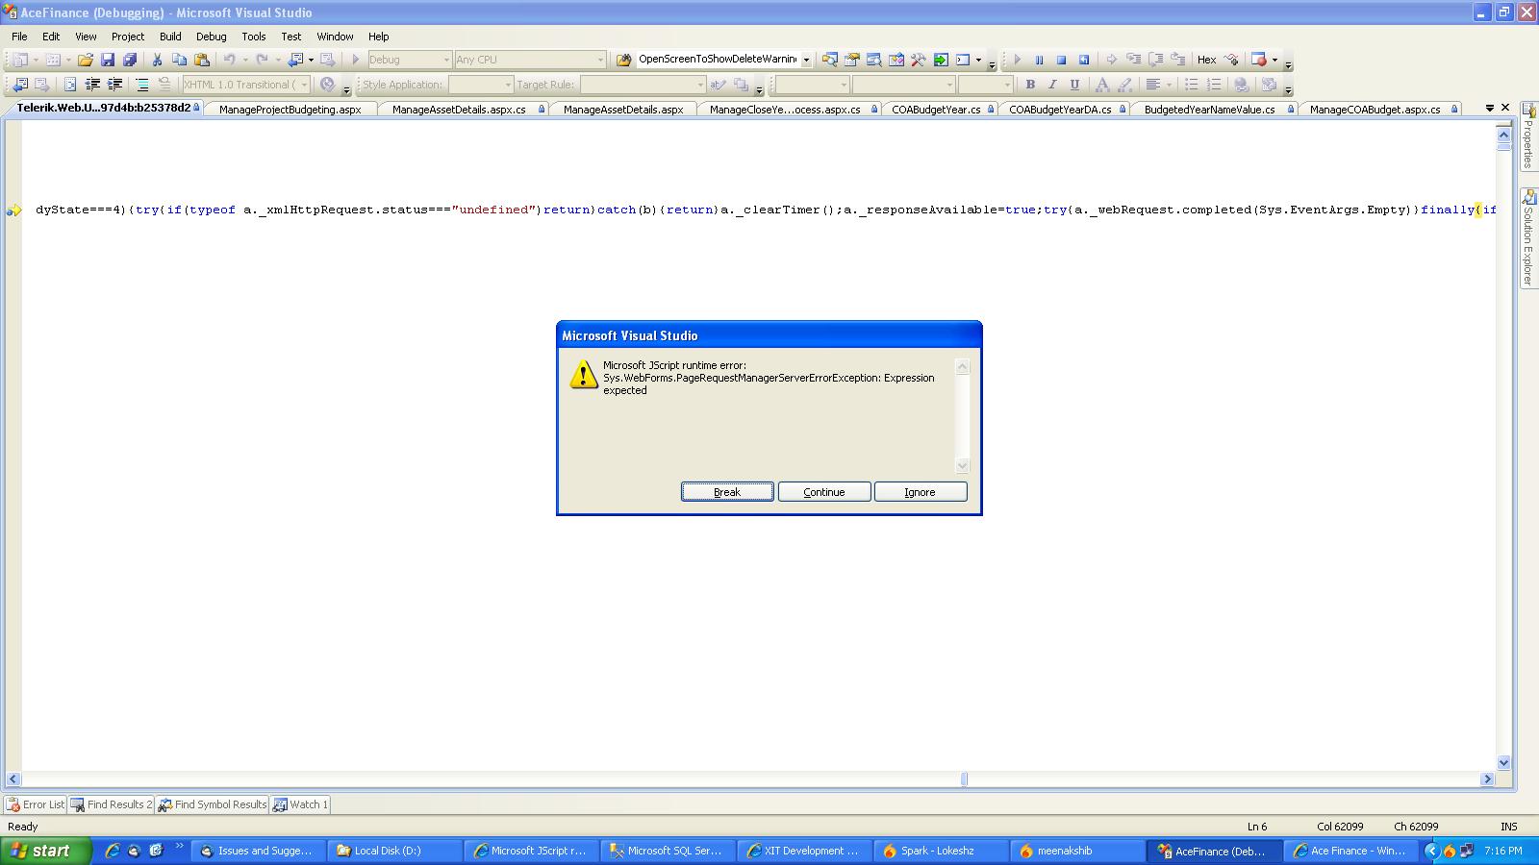Show next statement arrow icon
Viewport: 1539px width, 865px height.
tap(1111, 60)
